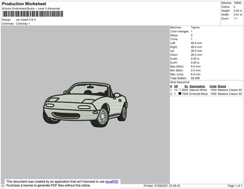Click the novaPDF link
The width and height of the screenshot is (244, 189).
coord(112,182)
